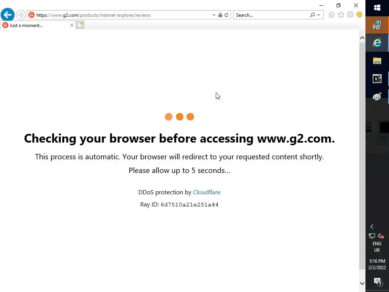Open Internet Explorer taskbar icon

click(x=377, y=43)
